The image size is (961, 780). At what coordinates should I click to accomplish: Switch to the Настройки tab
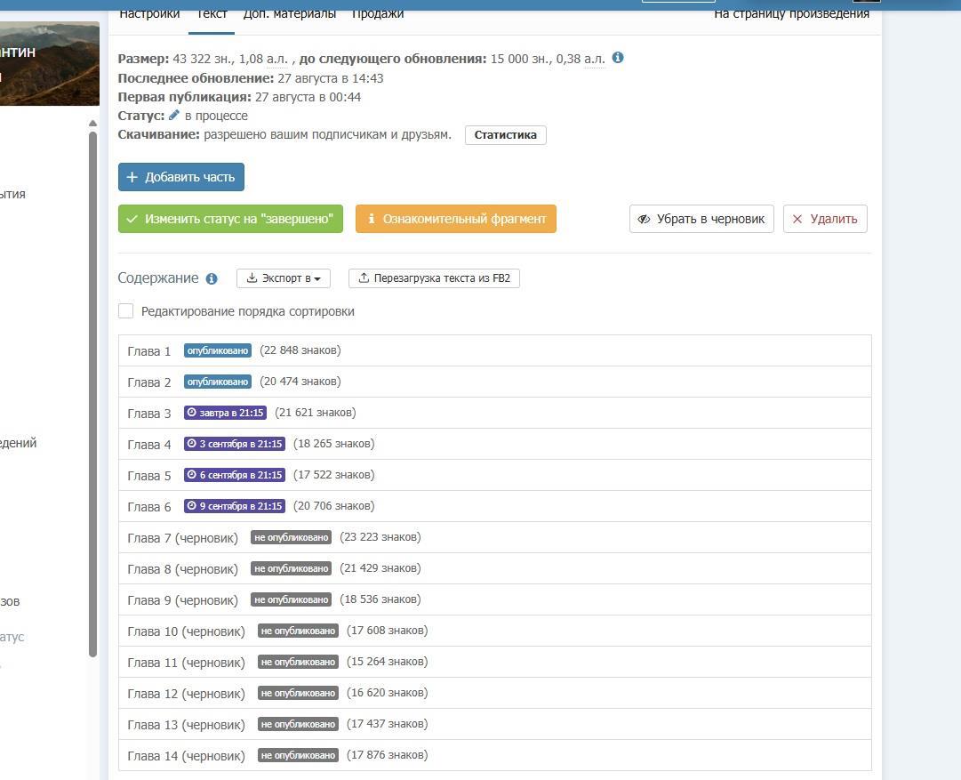149,13
